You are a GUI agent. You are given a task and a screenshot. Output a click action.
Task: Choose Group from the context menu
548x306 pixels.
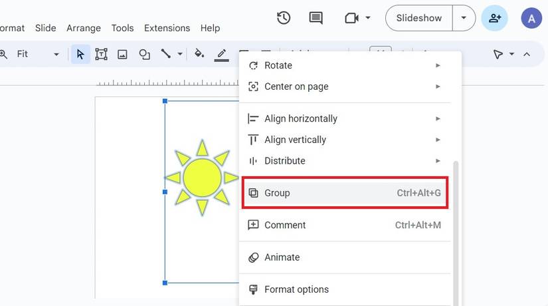(x=345, y=193)
